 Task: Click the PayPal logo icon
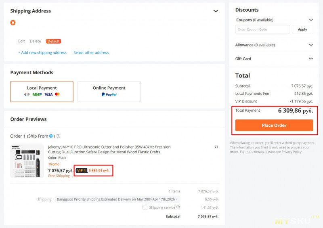[109, 94]
